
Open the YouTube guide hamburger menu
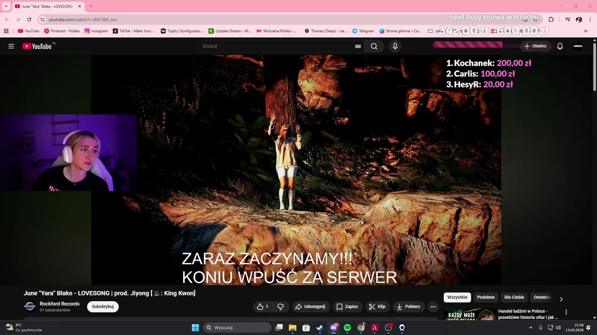tap(11, 46)
